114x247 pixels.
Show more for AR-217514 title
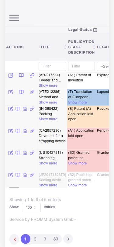[x=48, y=85]
